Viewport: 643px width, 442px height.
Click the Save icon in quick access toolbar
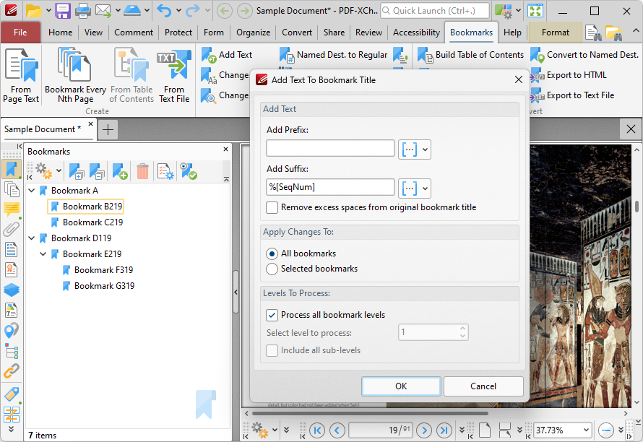63,11
